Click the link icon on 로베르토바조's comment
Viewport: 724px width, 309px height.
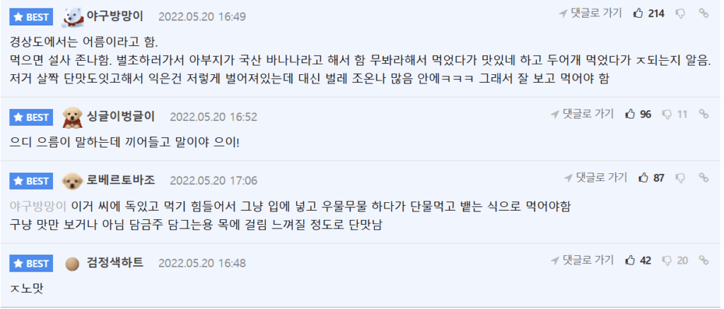703,177
